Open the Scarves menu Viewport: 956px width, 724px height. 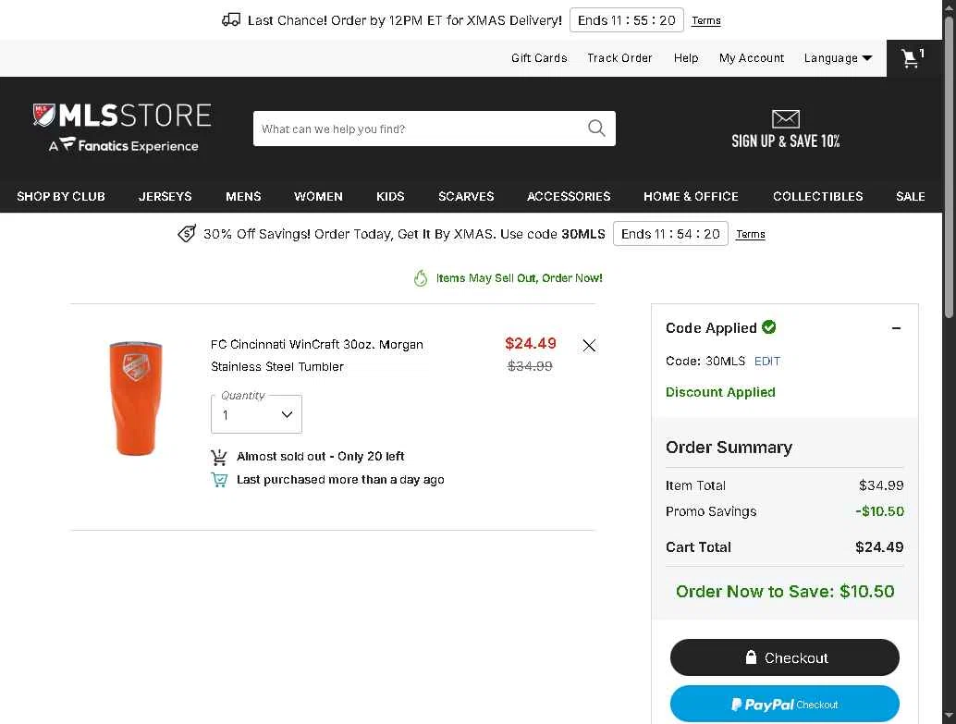[466, 196]
